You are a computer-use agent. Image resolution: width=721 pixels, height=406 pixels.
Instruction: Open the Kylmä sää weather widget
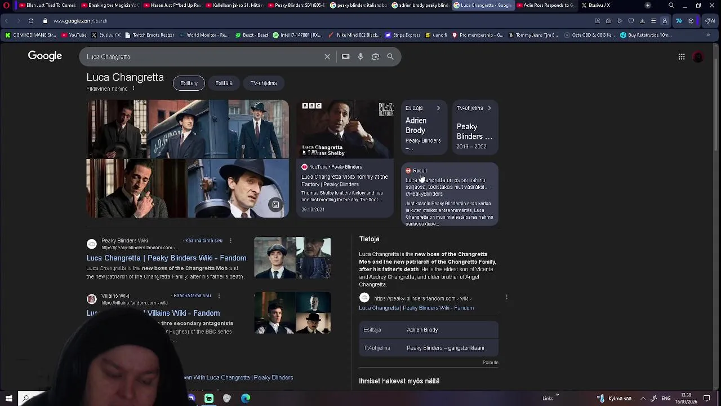(614, 398)
